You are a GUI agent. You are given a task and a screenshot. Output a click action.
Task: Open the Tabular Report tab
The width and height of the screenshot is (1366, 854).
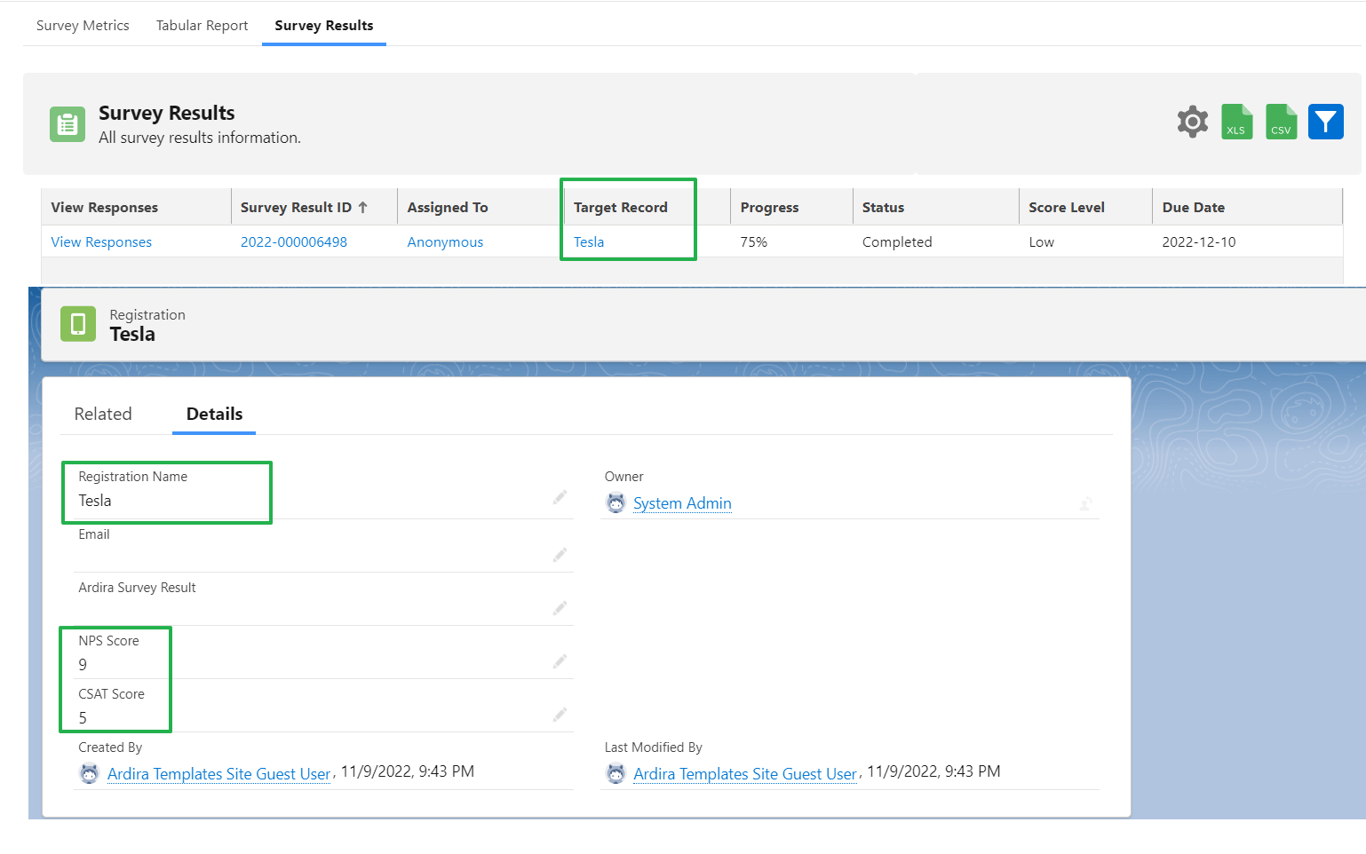point(202,25)
